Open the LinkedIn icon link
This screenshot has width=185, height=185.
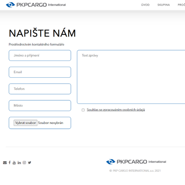(x=19, y=163)
